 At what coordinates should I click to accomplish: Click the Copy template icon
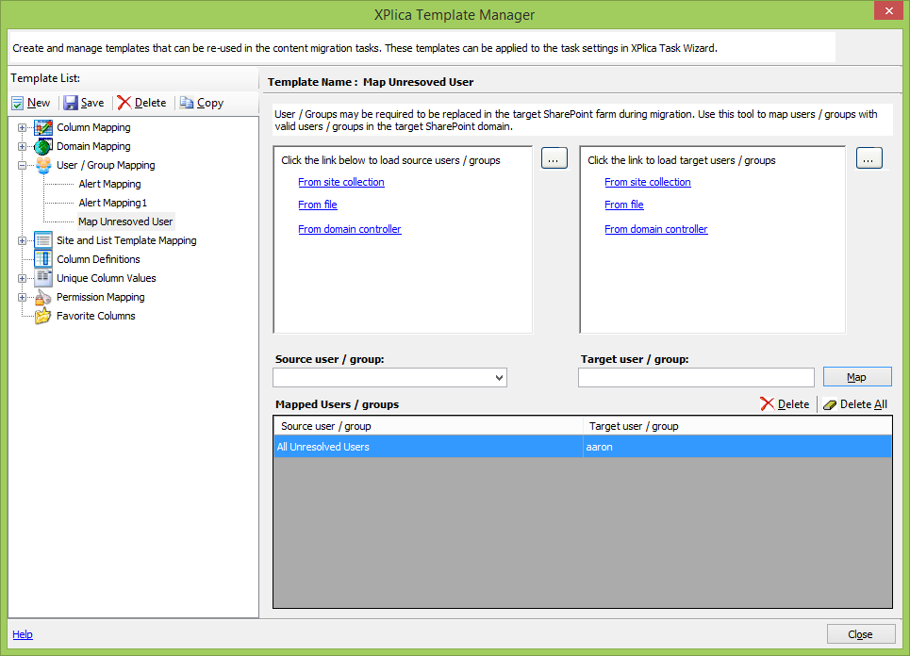(187, 103)
